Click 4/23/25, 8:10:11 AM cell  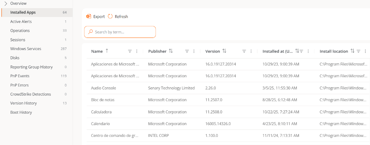click(280, 124)
